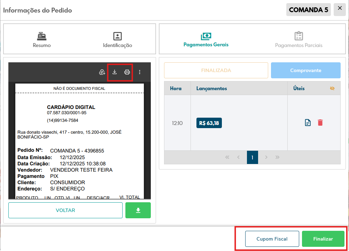Select the Pagamentos Gerais tab

pyautogui.click(x=206, y=39)
